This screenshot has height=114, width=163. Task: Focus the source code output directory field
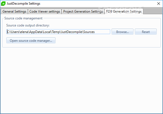pos(58,32)
